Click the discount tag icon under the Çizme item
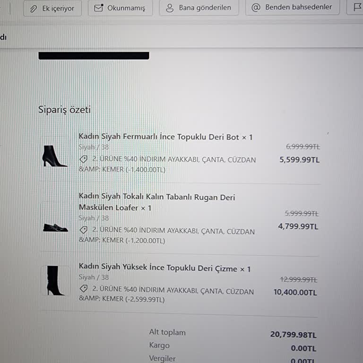The height and width of the screenshot is (363, 363). click(84, 288)
